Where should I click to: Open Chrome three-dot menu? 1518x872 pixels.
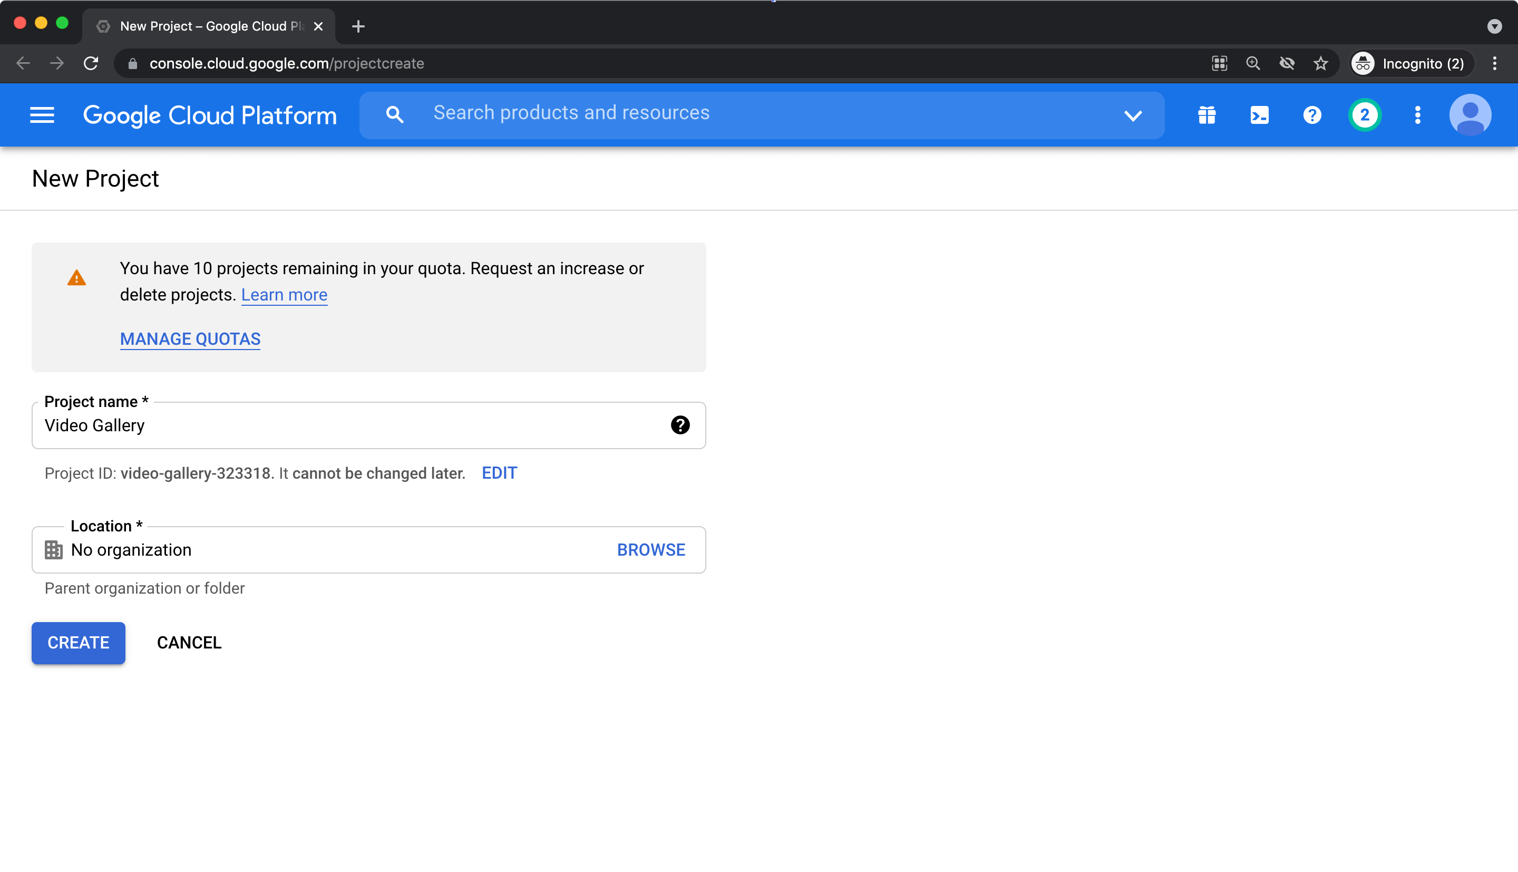1495,63
